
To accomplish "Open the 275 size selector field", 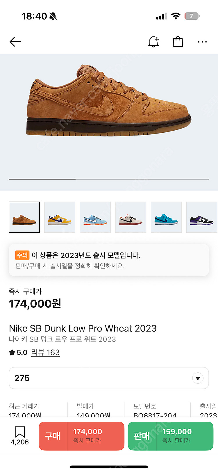I will (109, 378).
